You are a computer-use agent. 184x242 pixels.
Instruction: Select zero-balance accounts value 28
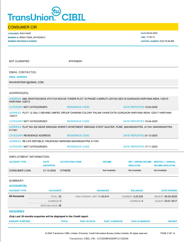pyautogui.click(x=60, y=206)
